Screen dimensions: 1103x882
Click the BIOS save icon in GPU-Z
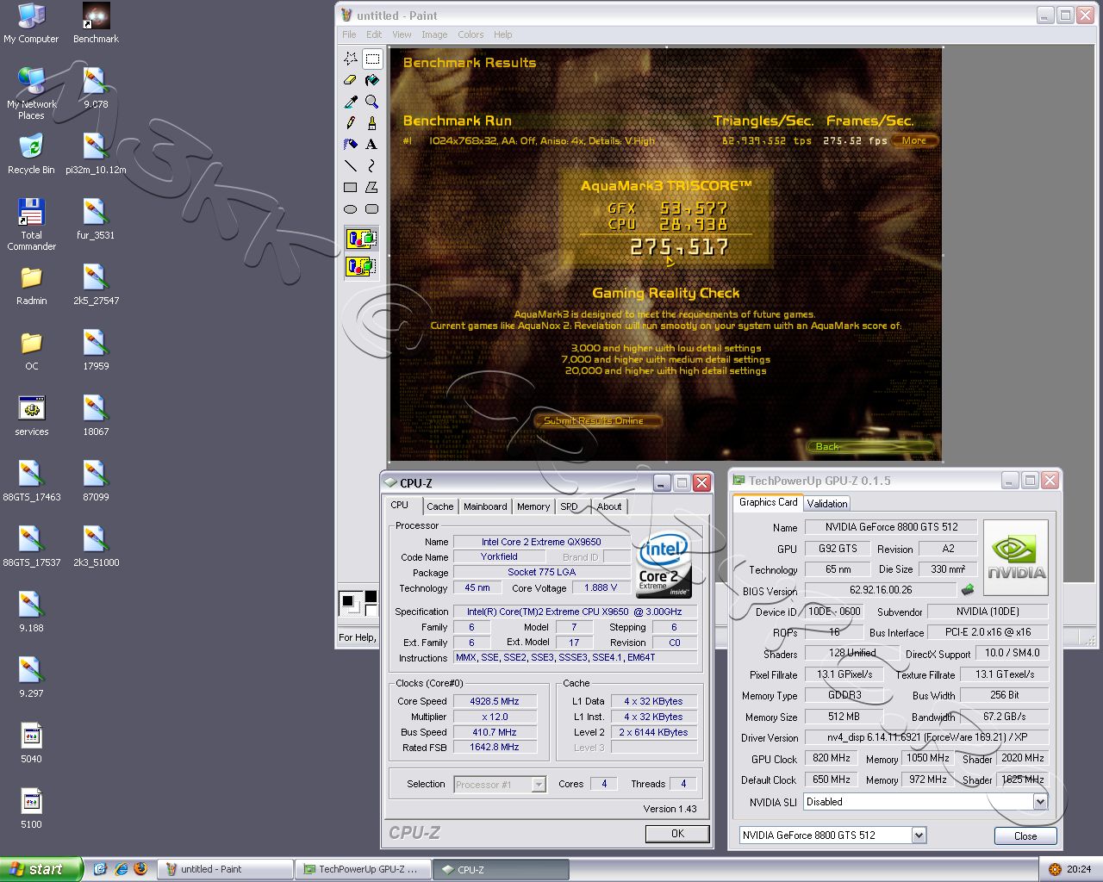(968, 590)
